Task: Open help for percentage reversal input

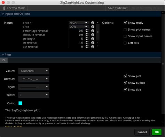Action: click(x=93, y=31)
